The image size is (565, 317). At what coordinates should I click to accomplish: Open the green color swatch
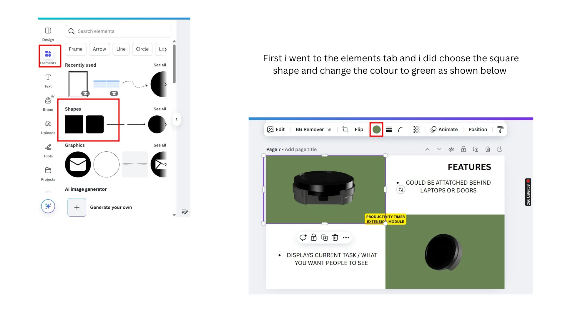coord(376,129)
